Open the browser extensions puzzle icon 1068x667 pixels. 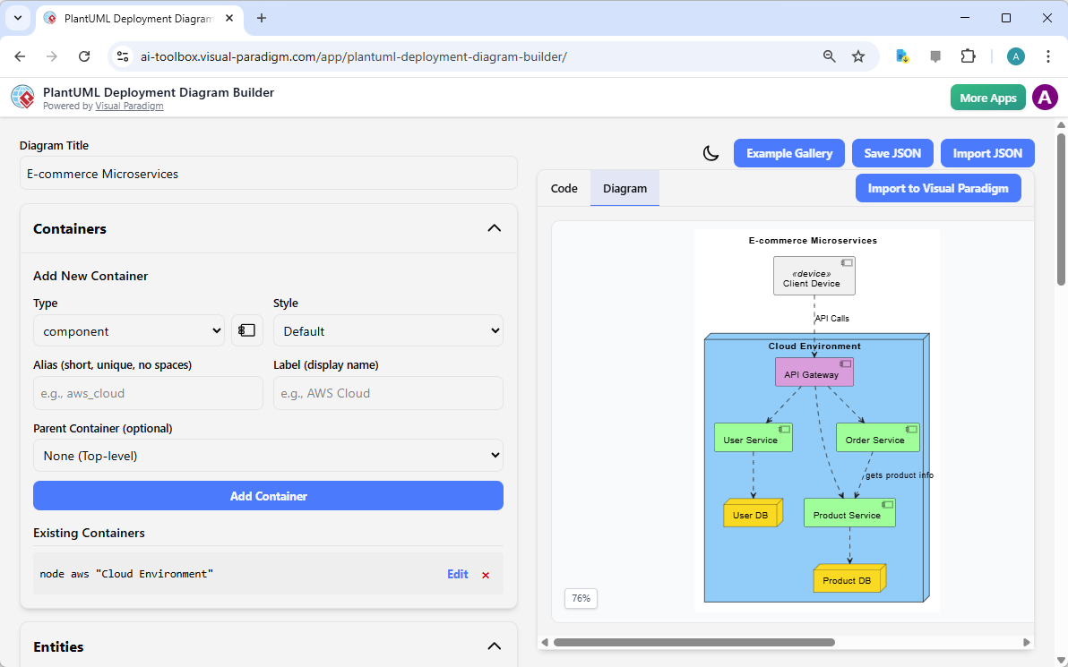(968, 56)
